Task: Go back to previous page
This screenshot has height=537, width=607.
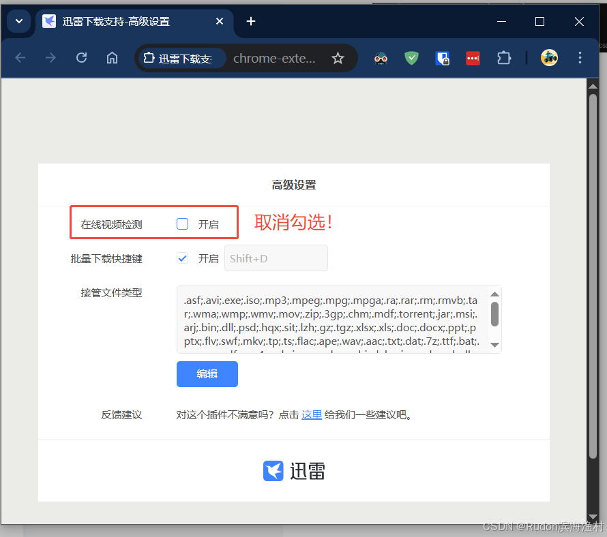Action: [x=20, y=58]
